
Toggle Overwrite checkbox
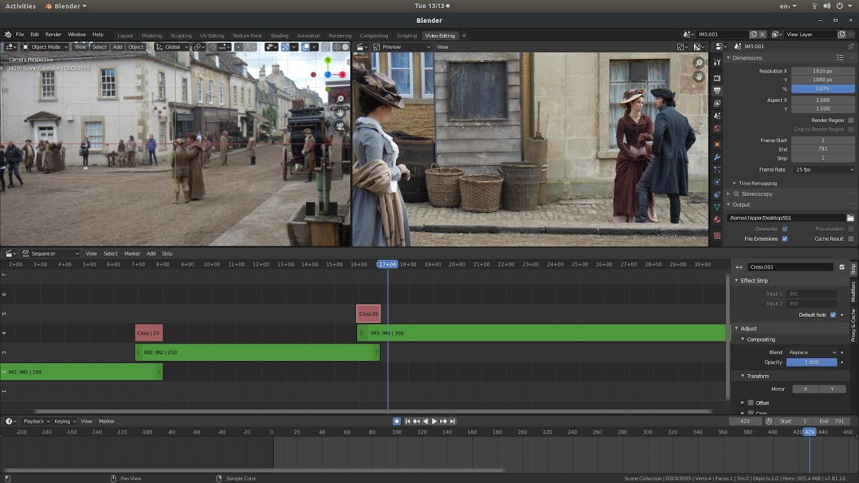pyautogui.click(x=785, y=229)
